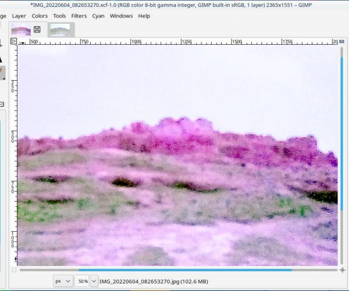Viewport: 349px width, 291px height.
Task: Open the Colors menu
Action: (40, 16)
